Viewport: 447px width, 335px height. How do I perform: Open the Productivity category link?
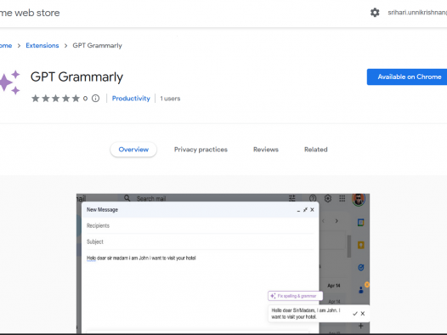(131, 99)
